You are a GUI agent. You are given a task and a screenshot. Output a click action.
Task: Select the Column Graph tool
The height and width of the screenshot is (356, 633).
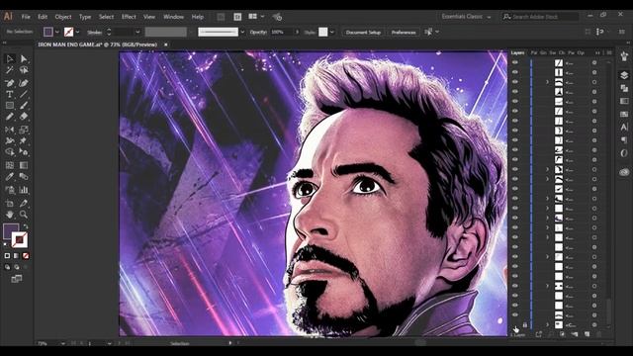pyautogui.click(x=24, y=189)
